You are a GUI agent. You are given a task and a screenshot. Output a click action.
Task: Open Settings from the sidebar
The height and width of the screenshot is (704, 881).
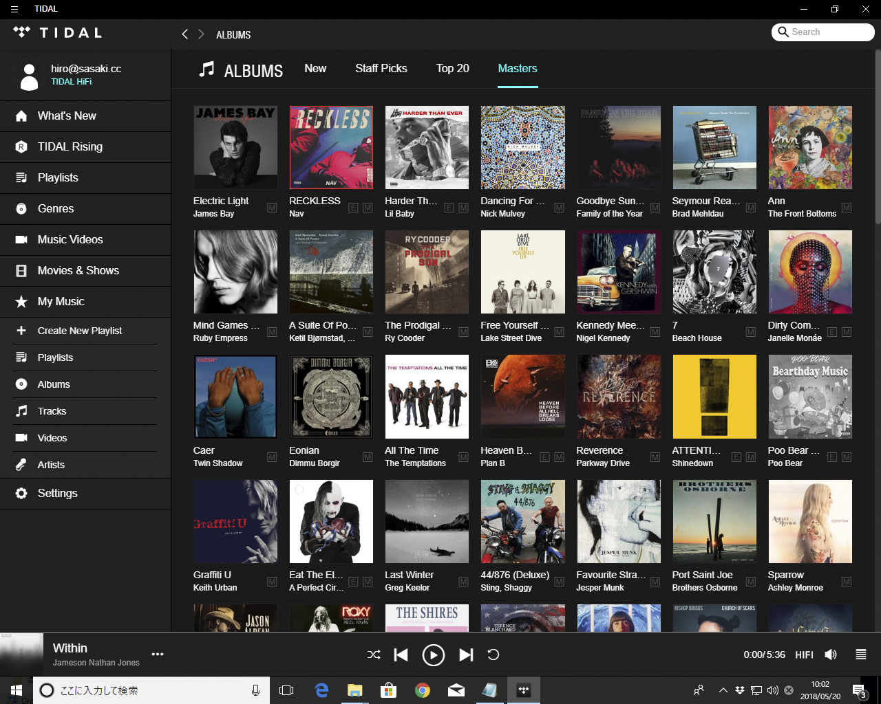pos(57,493)
